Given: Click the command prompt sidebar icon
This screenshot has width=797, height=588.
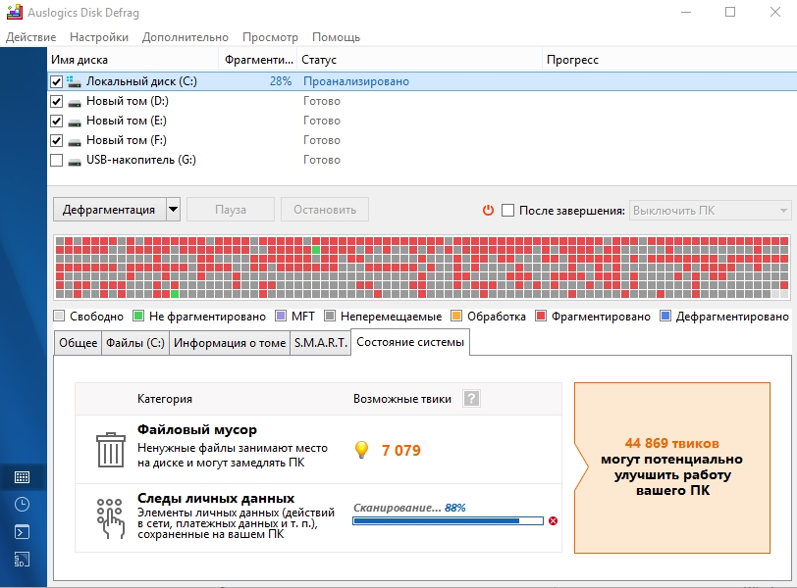Looking at the screenshot, I should (22, 532).
